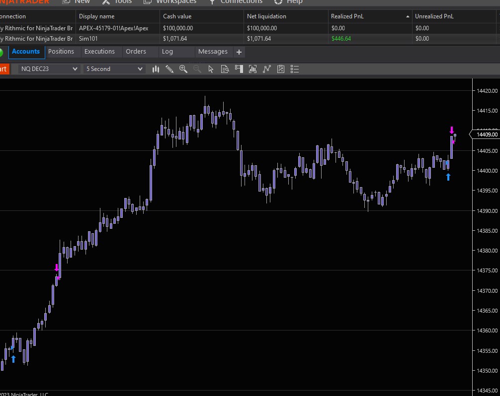Open the Executions tab

(99, 52)
